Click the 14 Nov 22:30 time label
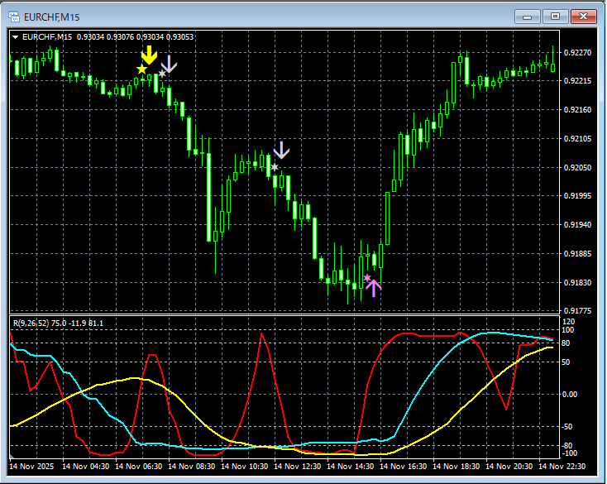Screen dimensions: 607x484 pyautogui.click(x=562, y=467)
